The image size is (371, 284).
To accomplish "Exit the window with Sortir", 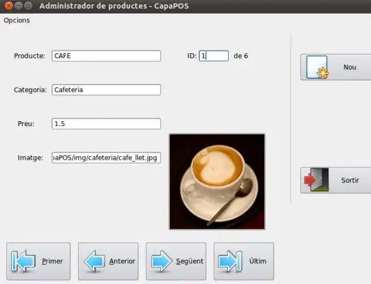I will pos(335,180).
